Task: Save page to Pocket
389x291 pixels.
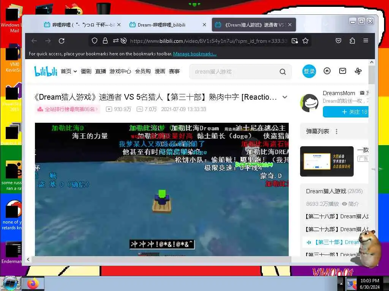Action: [338, 41]
